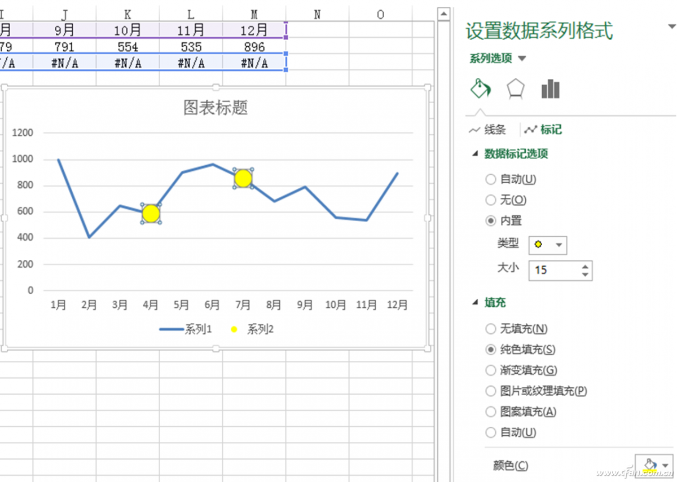
Task: Select 图片或纹理填充(P) radio
Action: tap(491, 391)
